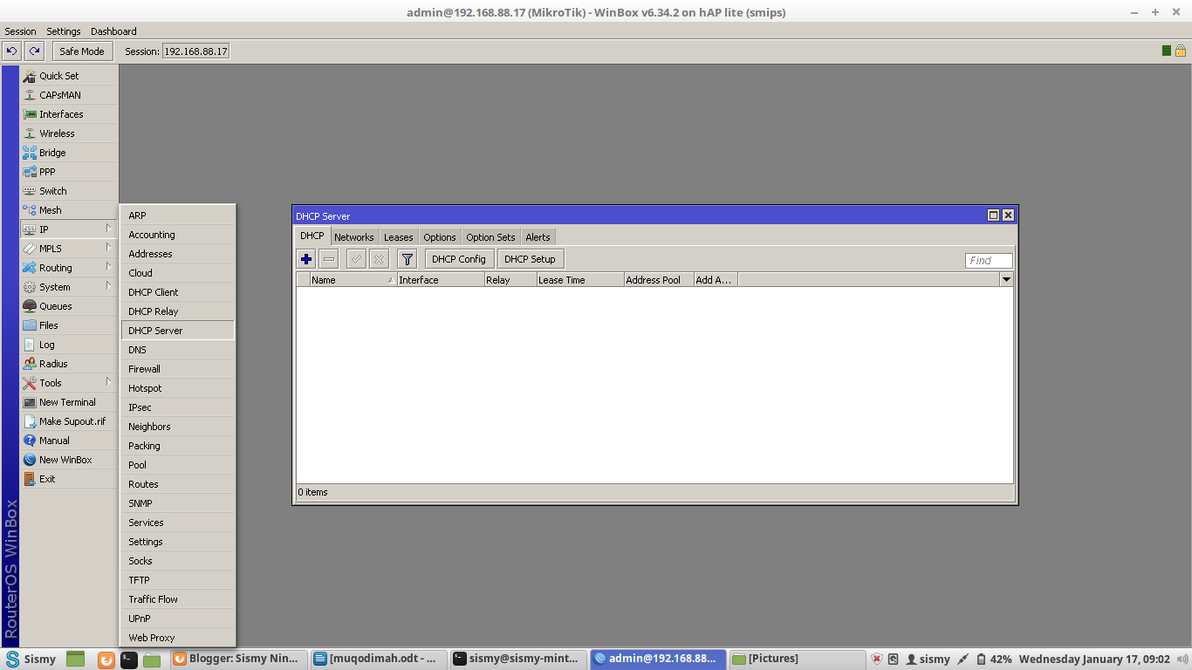Select ARP from IP submenu
Screen dimensions: 1192x670
tap(177, 215)
